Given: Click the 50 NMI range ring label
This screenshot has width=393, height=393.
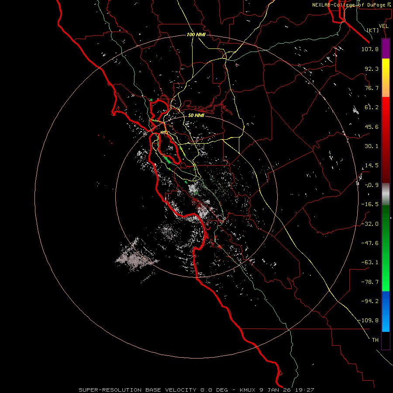Looking at the screenshot, I should [x=196, y=115].
